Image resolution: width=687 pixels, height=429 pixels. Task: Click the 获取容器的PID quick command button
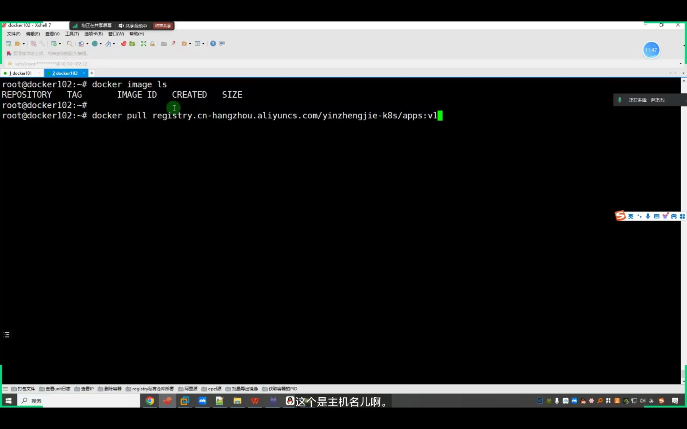coord(279,389)
